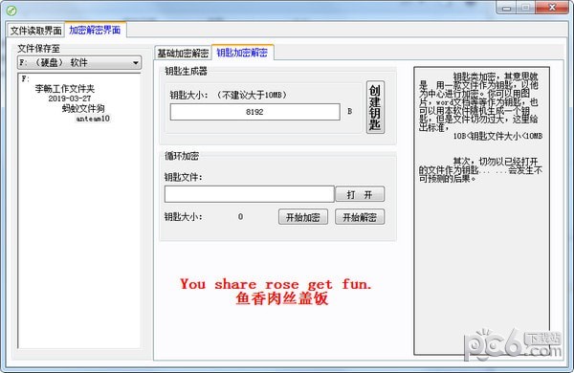Click the red 'You share rose get fun.' text

(276, 284)
